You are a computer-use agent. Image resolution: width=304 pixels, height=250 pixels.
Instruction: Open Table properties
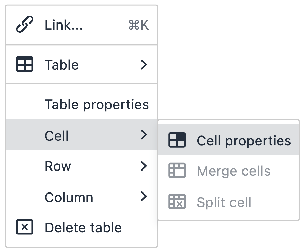pyautogui.click(x=97, y=105)
